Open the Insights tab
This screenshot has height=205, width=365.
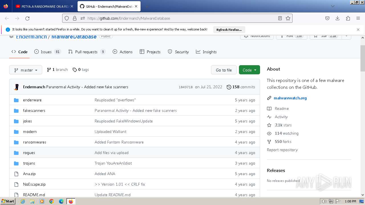click(206, 52)
